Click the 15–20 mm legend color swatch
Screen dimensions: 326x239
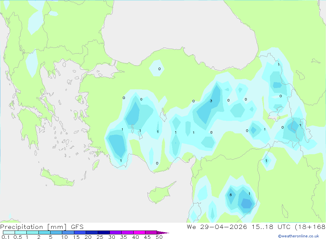(x=80, y=232)
